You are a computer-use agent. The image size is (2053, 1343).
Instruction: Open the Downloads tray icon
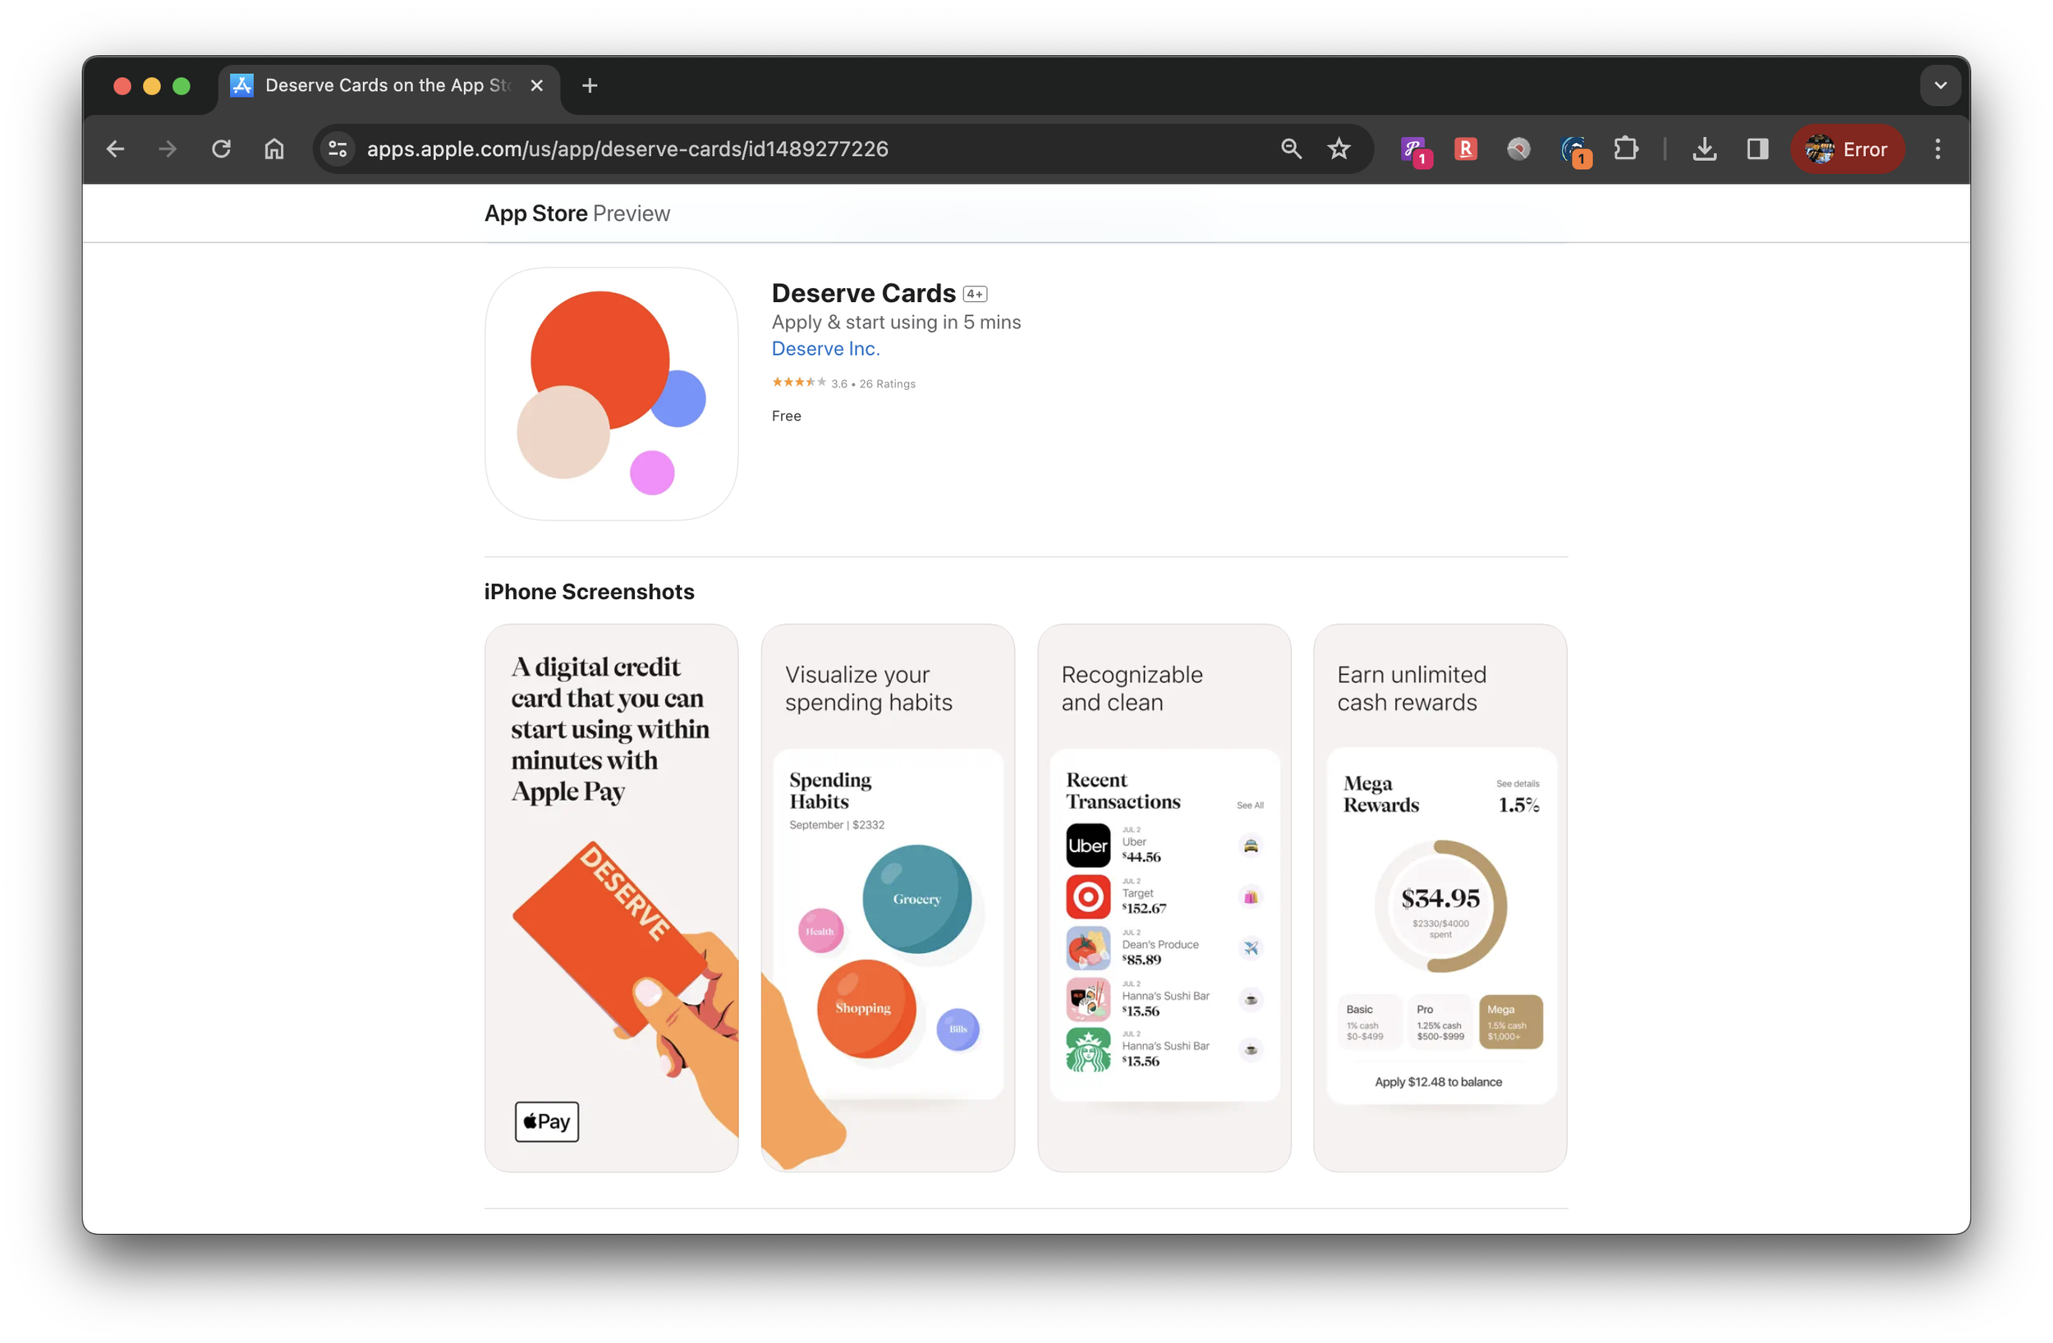[1704, 149]
